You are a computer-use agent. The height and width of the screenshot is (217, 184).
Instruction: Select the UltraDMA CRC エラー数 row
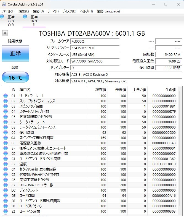click(90, 185)
